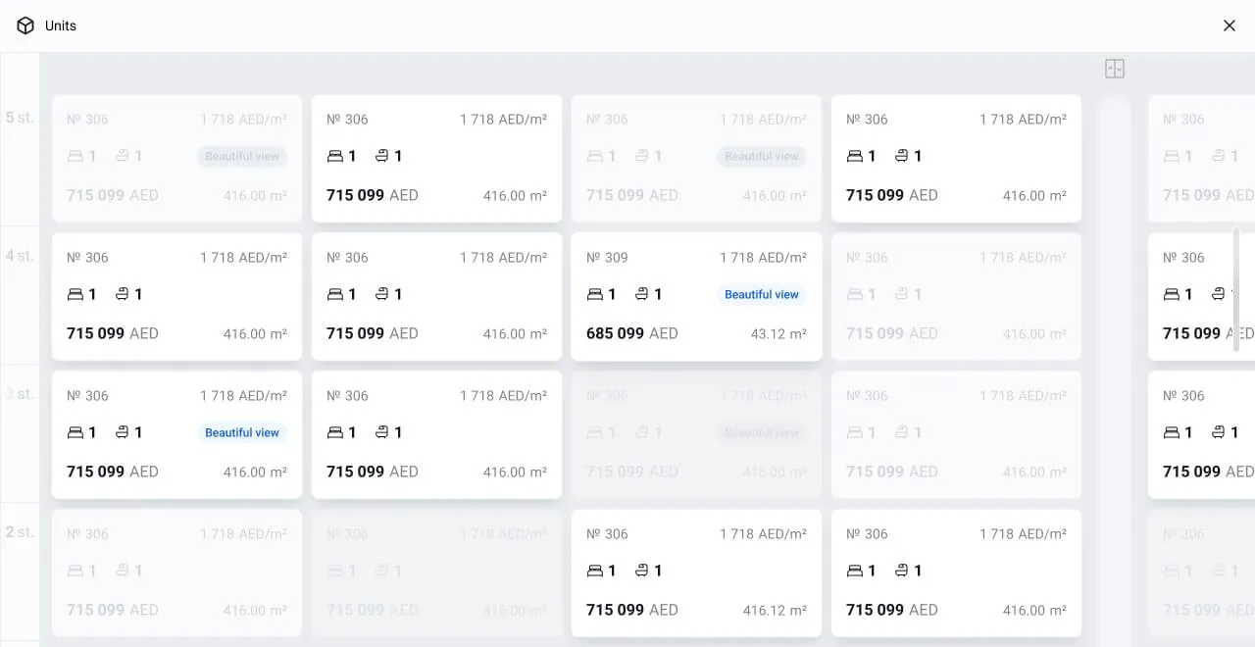Click the 43.12 m² area value
The width and height of the screenshot is (1255, 647).
pos(778,333)
